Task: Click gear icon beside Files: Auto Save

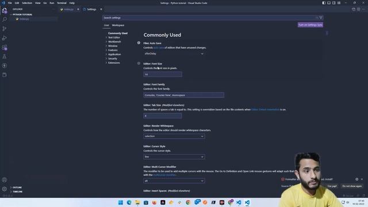Action: pos(139,43)
